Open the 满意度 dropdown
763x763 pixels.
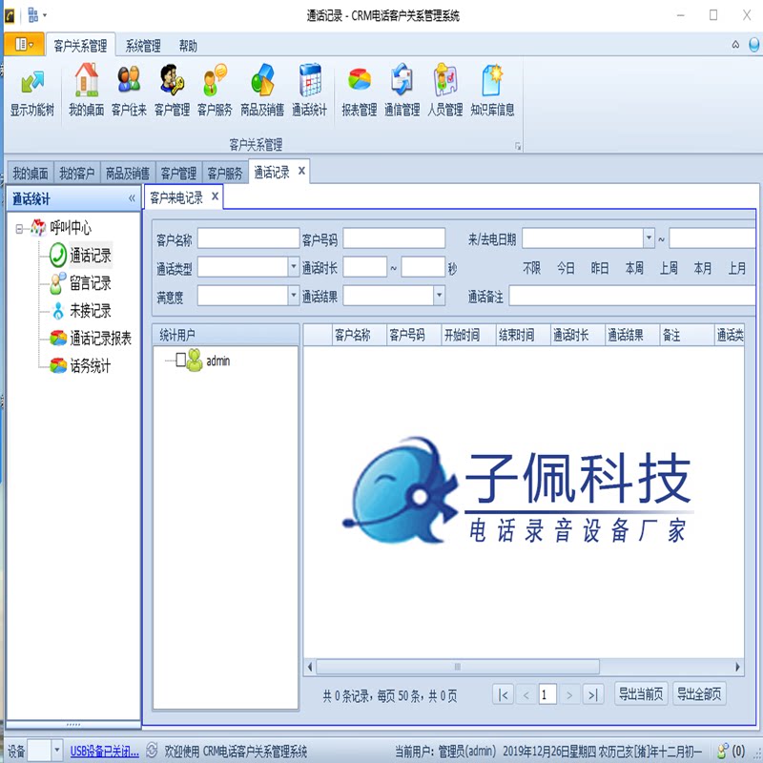click(x=294, y=296)
